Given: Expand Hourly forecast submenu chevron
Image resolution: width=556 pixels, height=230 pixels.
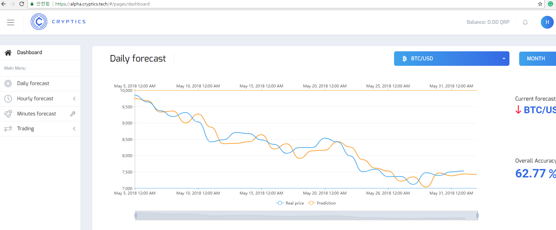Looking at the screenshot, I should [x=74, y=99].
